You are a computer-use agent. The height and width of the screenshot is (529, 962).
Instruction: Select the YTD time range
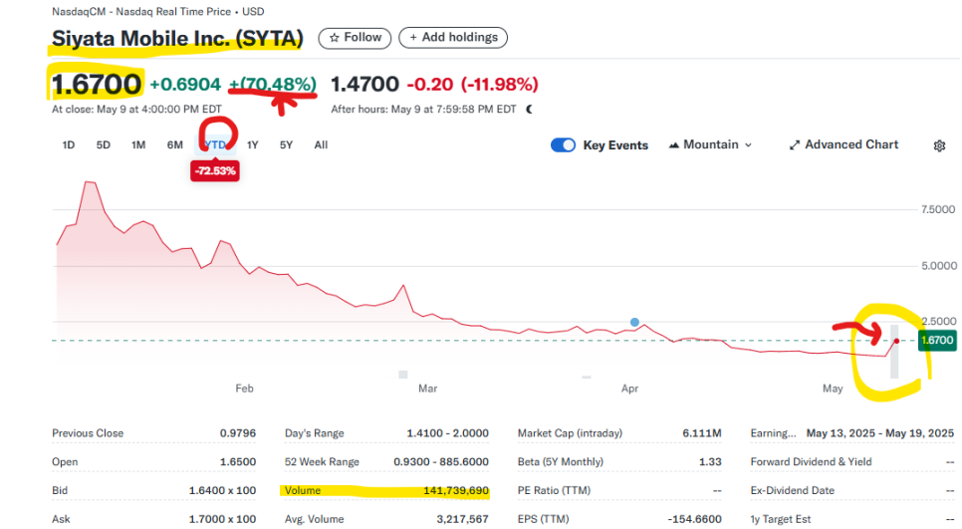[x=215, y=144]
